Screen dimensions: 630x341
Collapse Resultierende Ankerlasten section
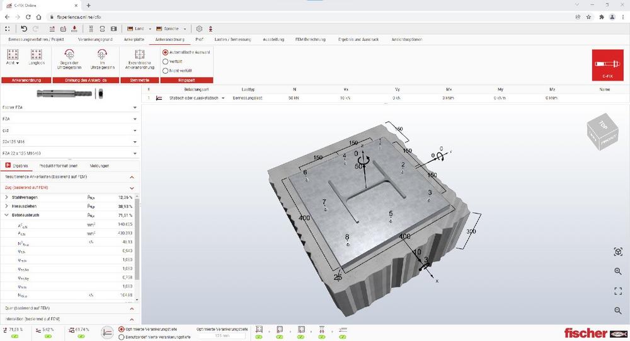(132, 177)
